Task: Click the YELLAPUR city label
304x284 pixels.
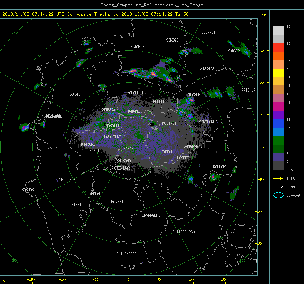Action: [x=67, y=180]
